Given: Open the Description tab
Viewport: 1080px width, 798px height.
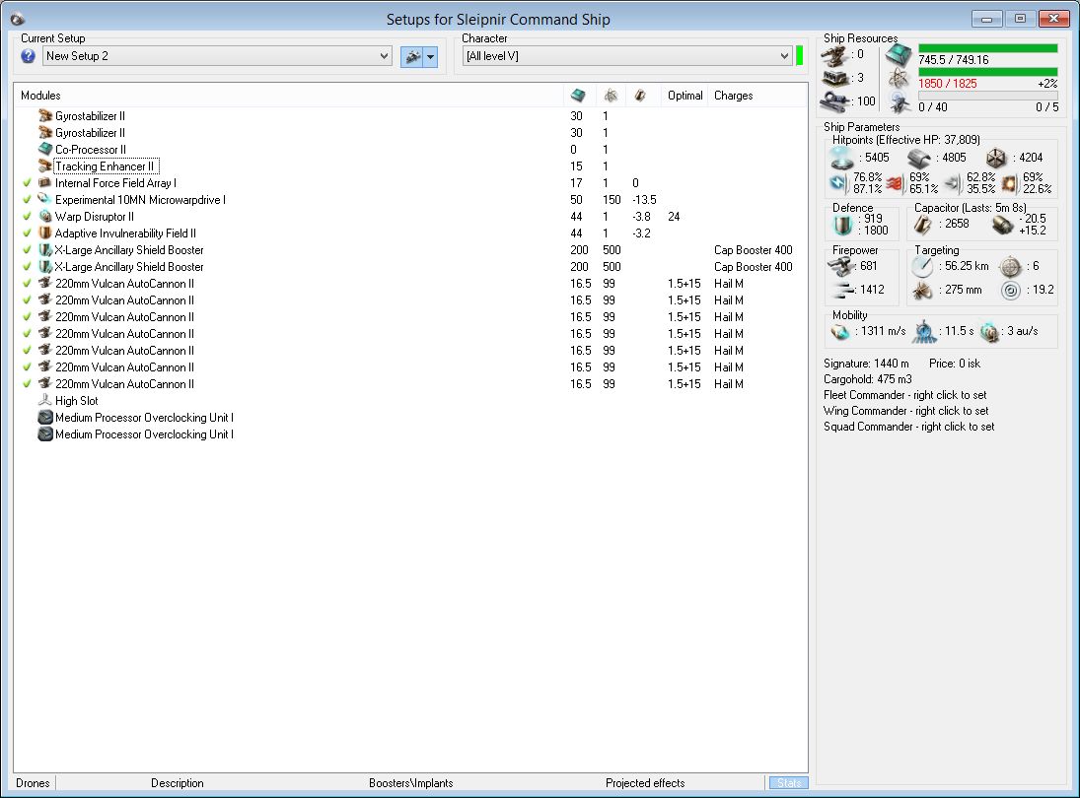Looking at the screenshot, I should pos(177,783).
